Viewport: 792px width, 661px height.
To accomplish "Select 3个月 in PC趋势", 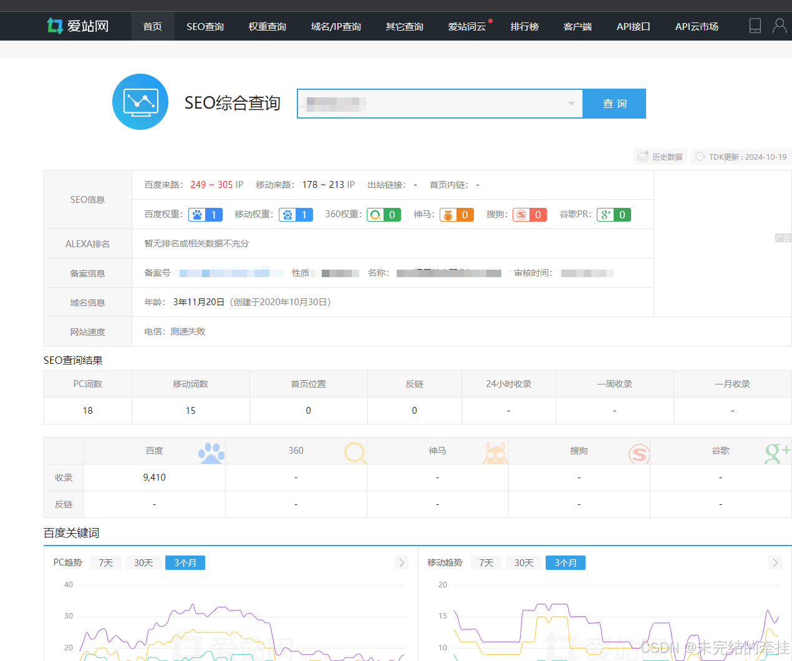I will 185,562.
